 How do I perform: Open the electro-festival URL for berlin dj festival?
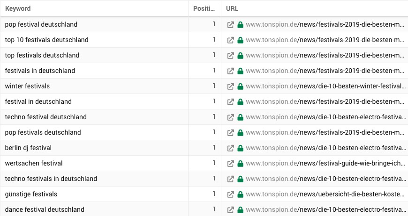coord(326,148)
